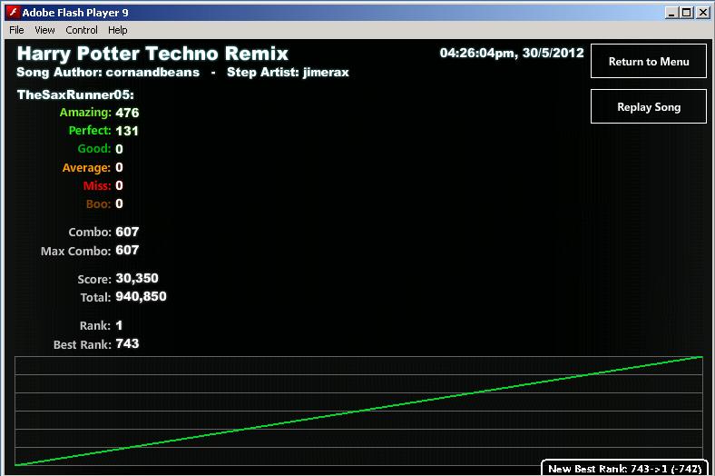Open the Control menu
The width and height of the screenshot is (715, 476).
pos(82,30)
